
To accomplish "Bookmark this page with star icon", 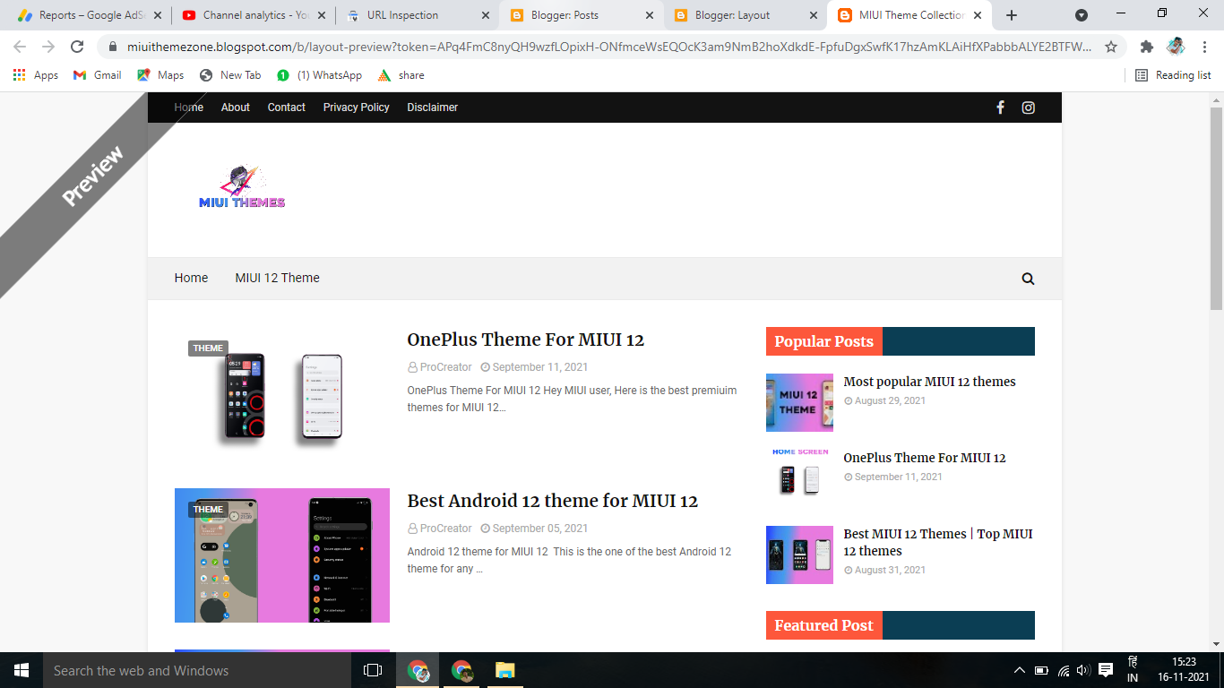I will coord(1111,47).
